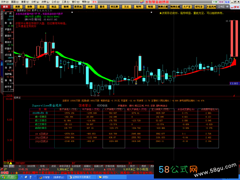Open the 公式 menu
This screenshot has width=240, height=180.
pos(55,2)
